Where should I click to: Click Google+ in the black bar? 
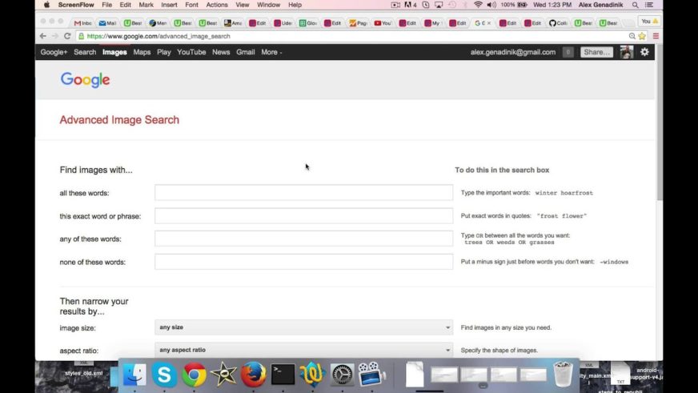pyautogui.click(x=54, y=52)
